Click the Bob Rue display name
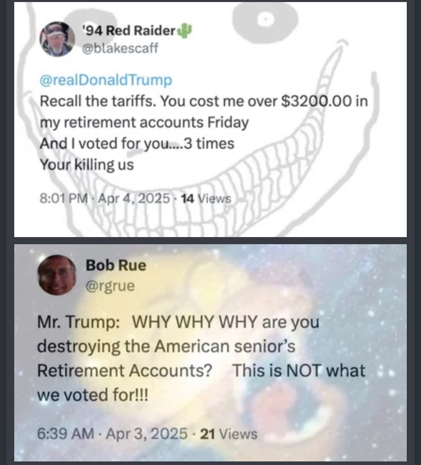 click(x=116, y=265)
